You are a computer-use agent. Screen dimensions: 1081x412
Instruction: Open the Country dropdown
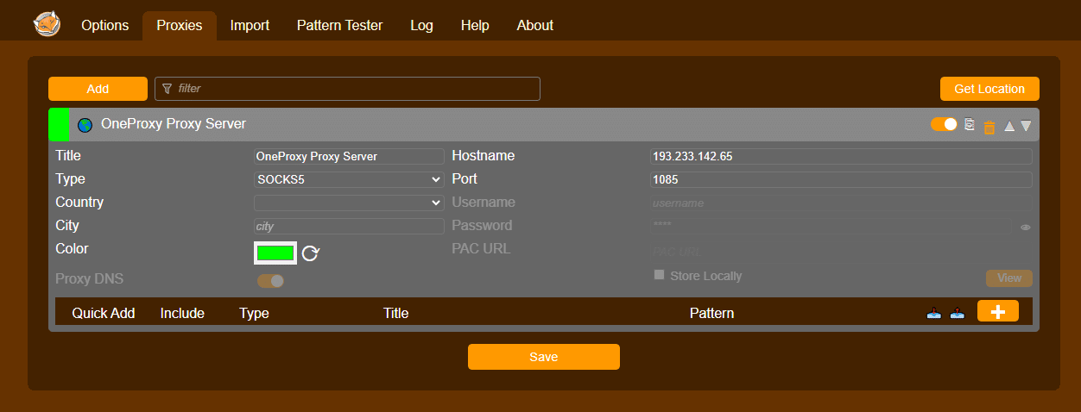click(349, 203)
